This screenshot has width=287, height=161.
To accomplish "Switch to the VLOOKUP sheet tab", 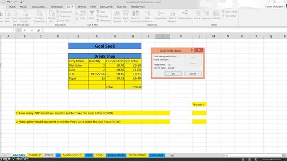I will (x=35, y=155).
